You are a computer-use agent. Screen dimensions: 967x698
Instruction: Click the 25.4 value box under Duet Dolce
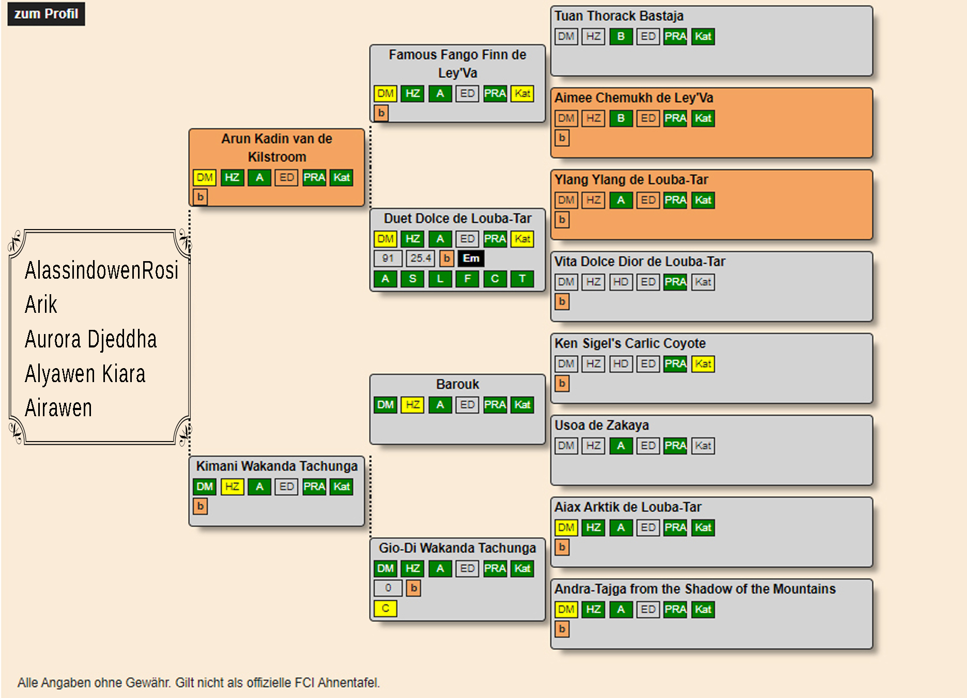point(420,259)
